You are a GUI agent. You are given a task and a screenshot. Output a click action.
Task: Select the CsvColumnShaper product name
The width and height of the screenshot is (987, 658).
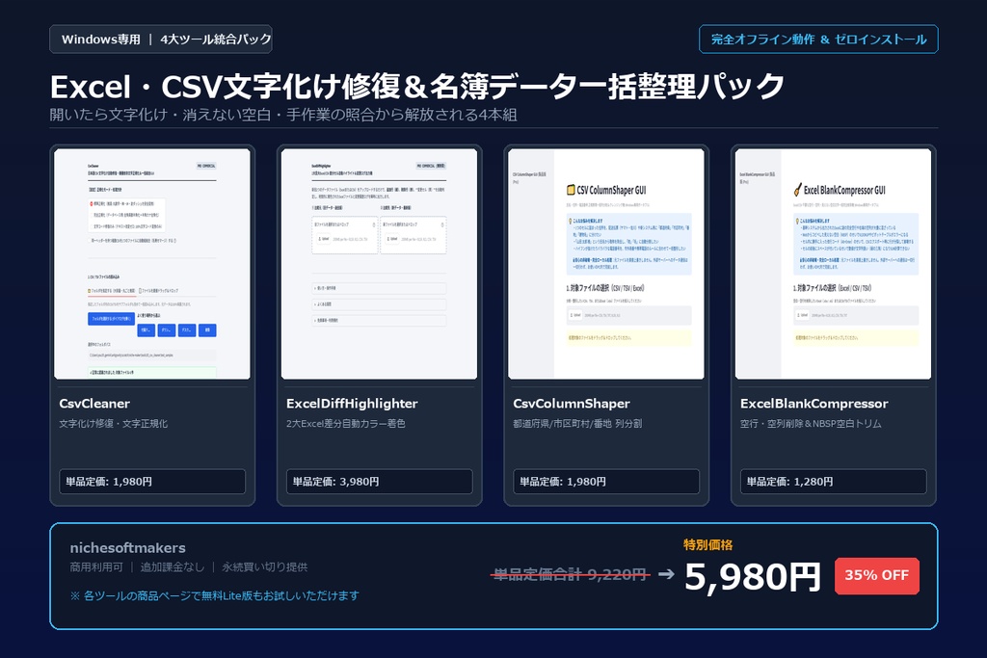tap(572, 404)
